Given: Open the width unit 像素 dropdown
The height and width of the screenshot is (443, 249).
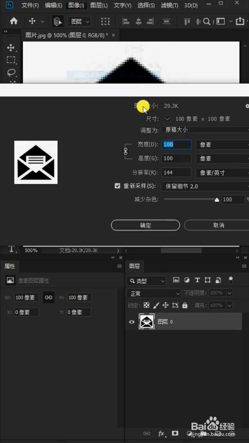Looking at the screenshot, I should pos(222,145).
